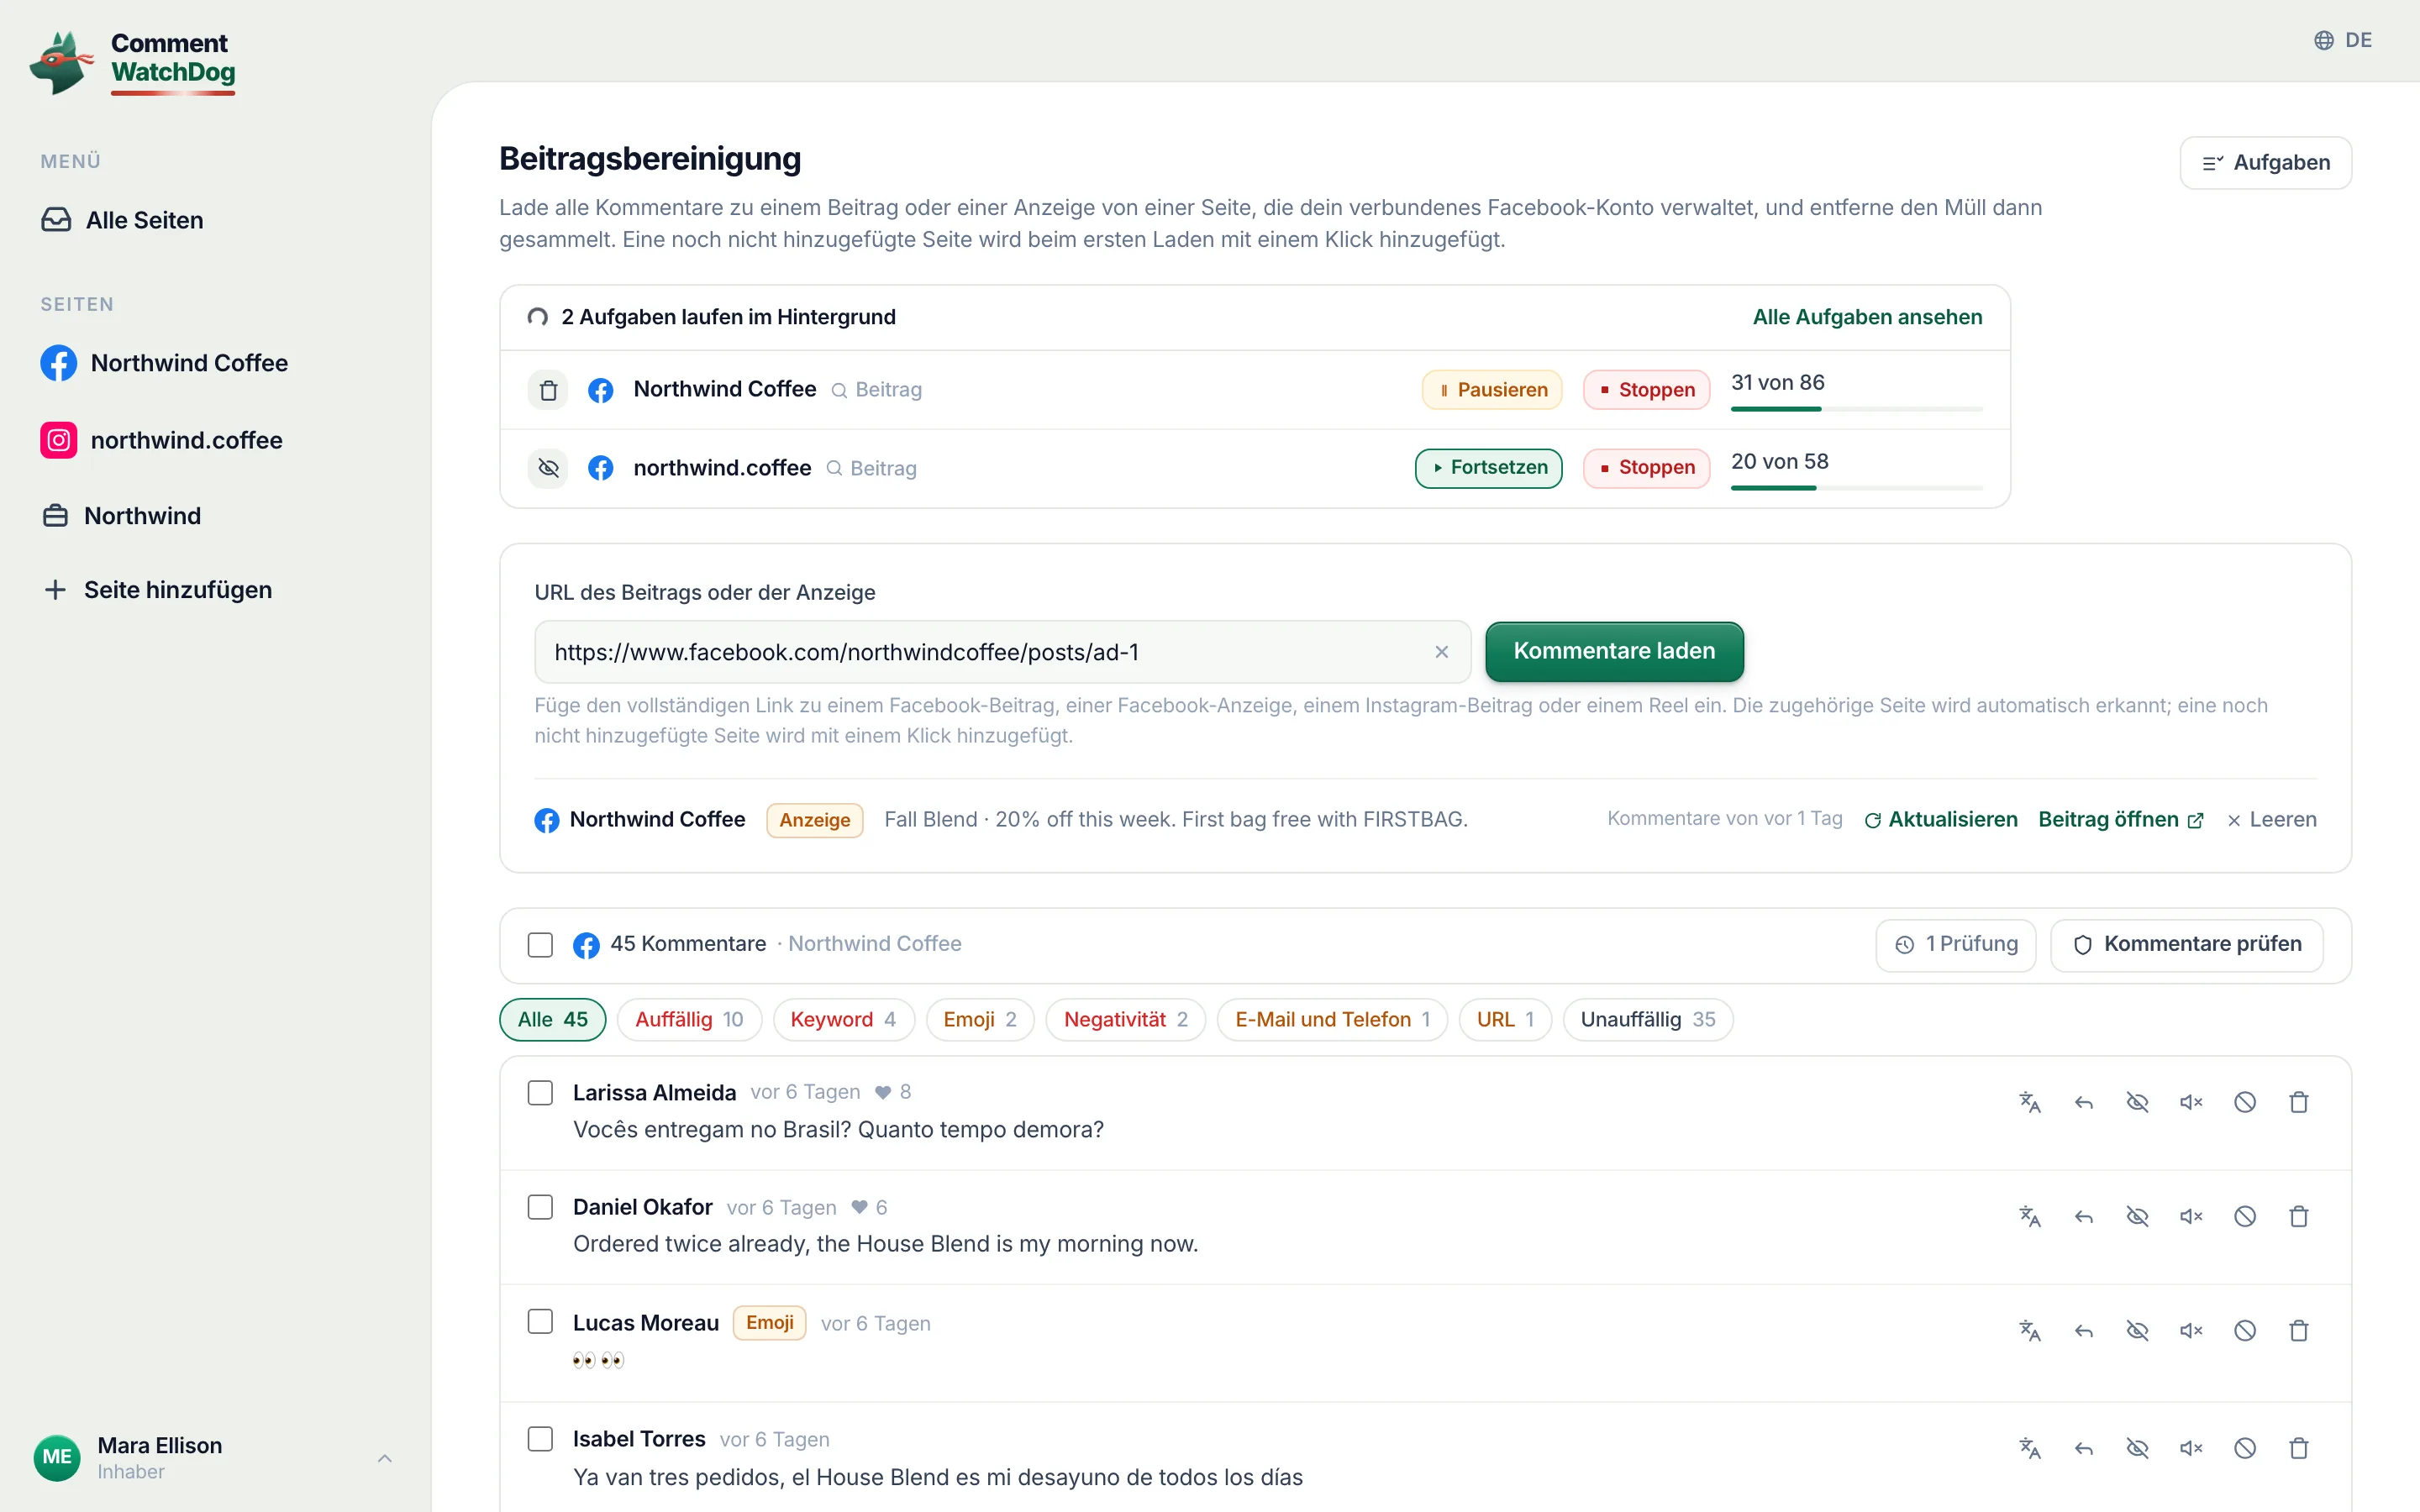
Task: Click Aktualisieren to refresh comments
Action: click(1940, 819)
